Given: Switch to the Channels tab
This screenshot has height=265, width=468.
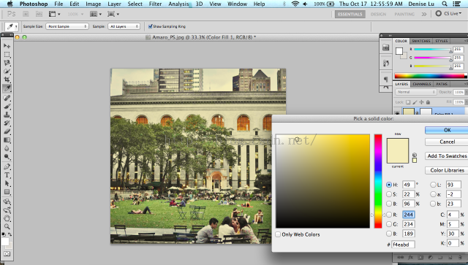Looking at the screenshot, I should click(x=421, y=84).
